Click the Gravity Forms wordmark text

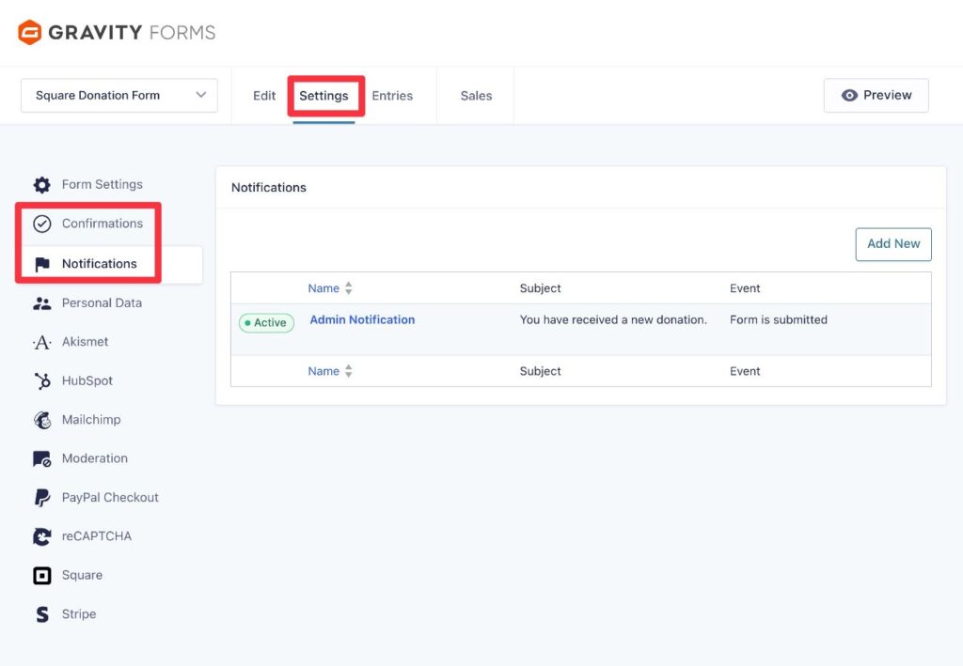point(132,33)
